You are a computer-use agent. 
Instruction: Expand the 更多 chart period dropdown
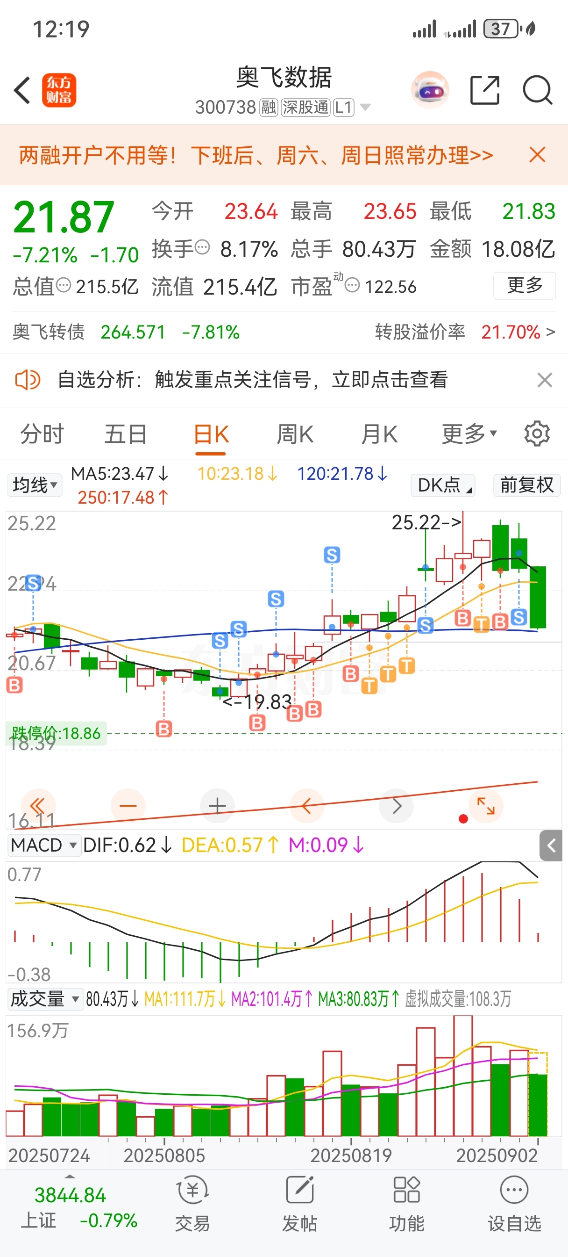pyautogui.click(x=469, y=434)
